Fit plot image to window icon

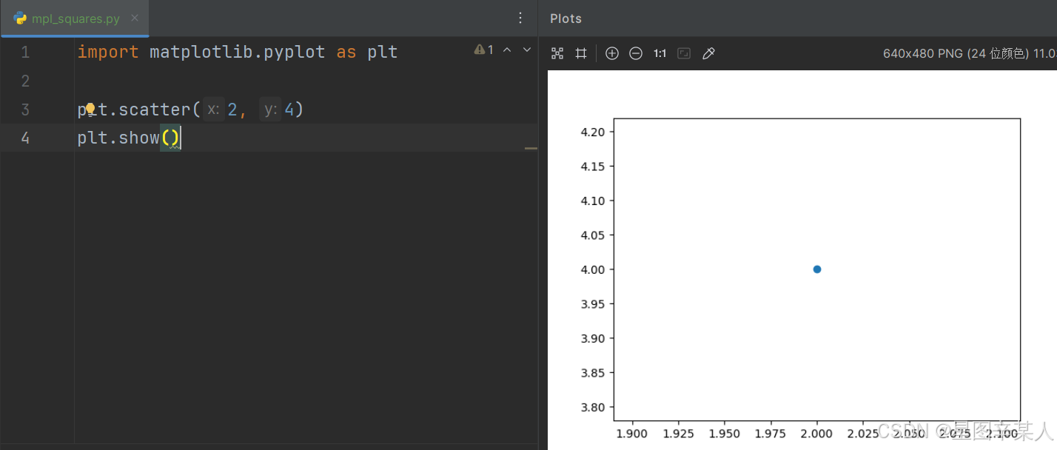click(557, 53)
